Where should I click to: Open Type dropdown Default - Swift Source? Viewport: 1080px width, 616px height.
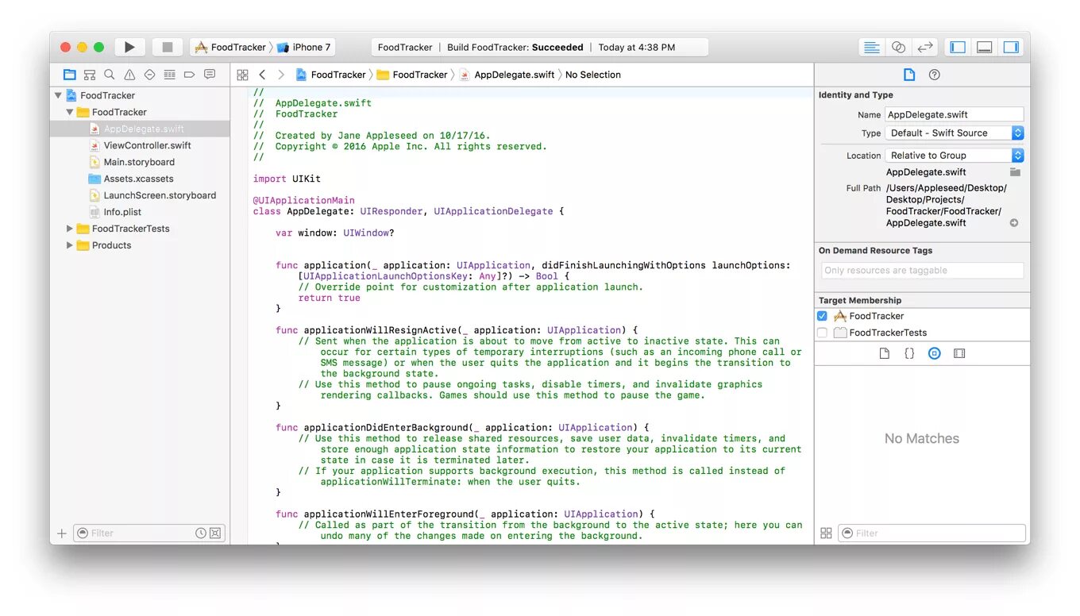pyautogui.click(x=955, y=133)
